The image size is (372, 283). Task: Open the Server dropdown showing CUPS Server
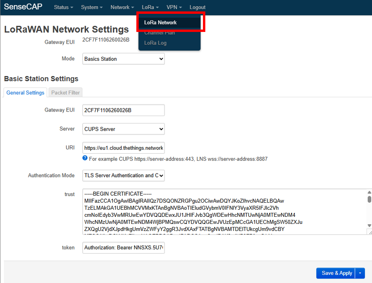pos(123,129)
